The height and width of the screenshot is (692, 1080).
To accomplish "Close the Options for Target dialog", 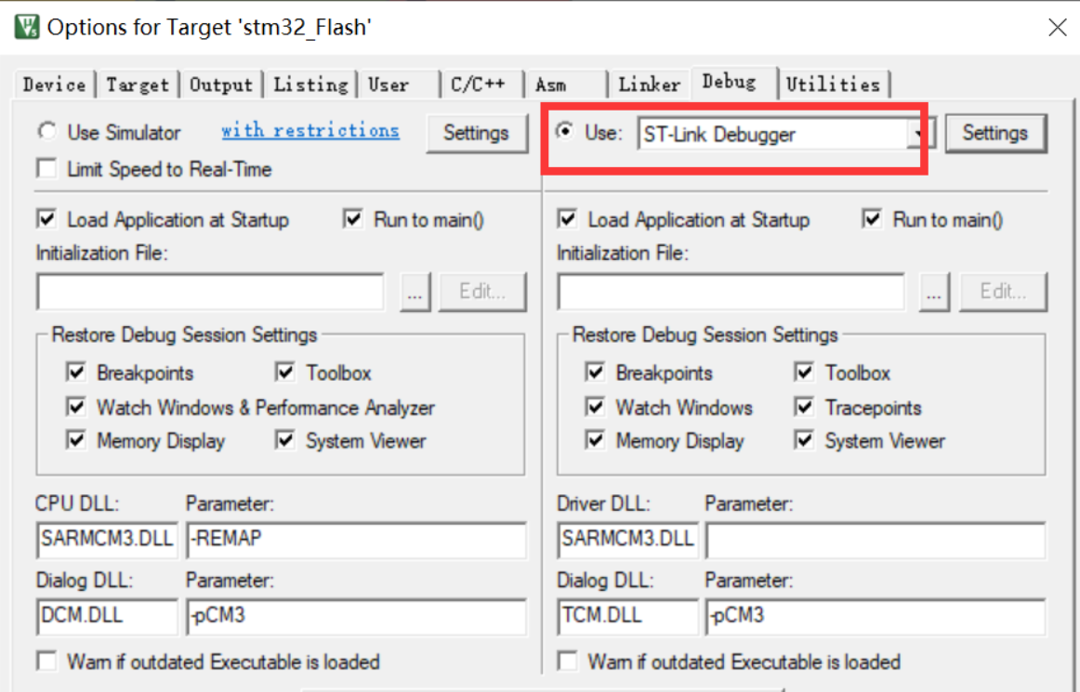I will click(1058, 27).
